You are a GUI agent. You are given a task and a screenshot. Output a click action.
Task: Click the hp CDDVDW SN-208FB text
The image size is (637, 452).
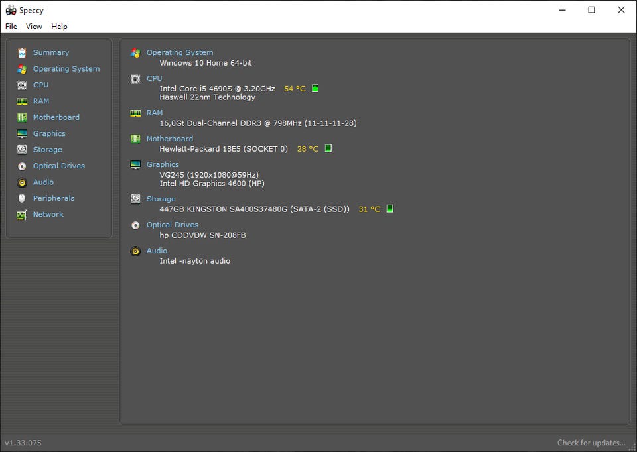[x=203, y=235]
